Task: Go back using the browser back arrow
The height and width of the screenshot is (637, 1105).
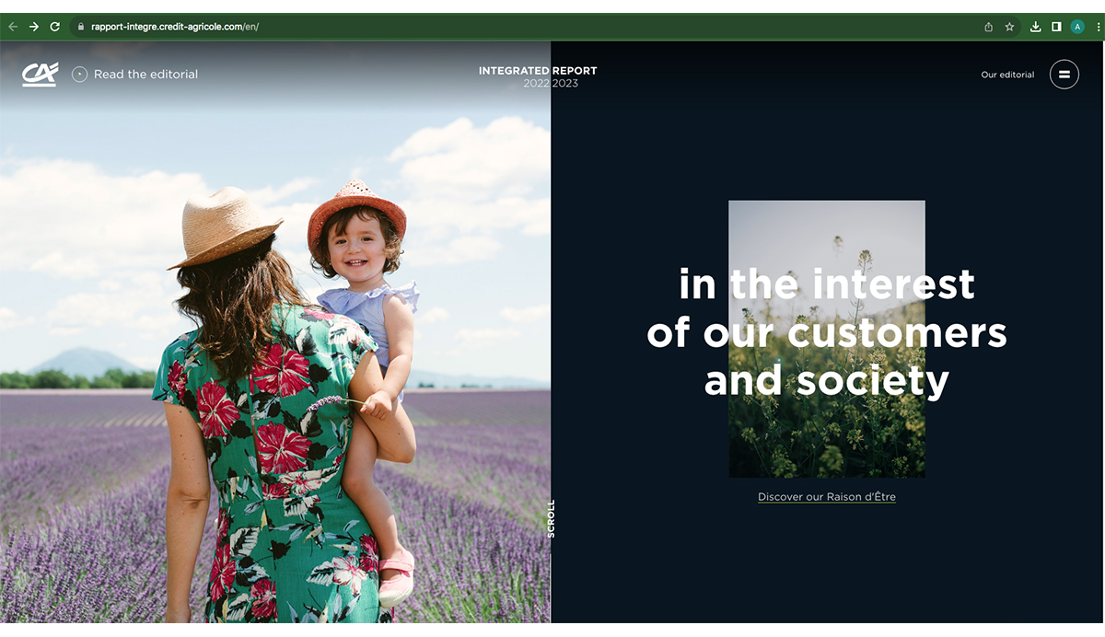Action: (13, 27)
